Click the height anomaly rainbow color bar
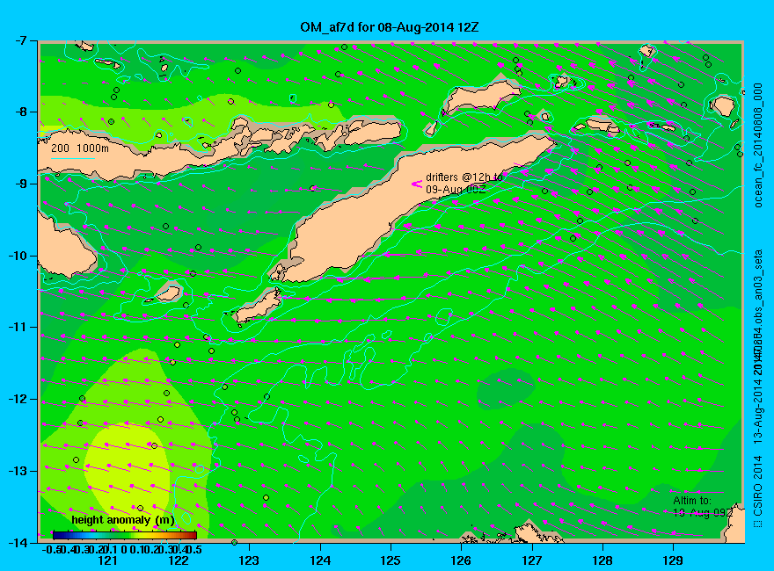 point(125,535)
